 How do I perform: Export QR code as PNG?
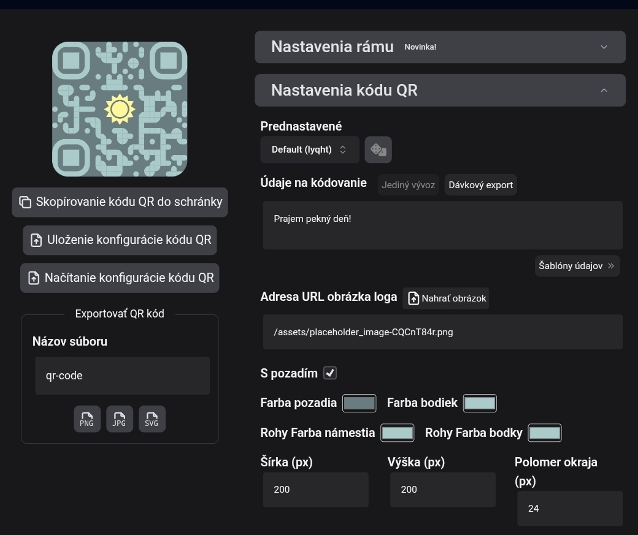86,419
